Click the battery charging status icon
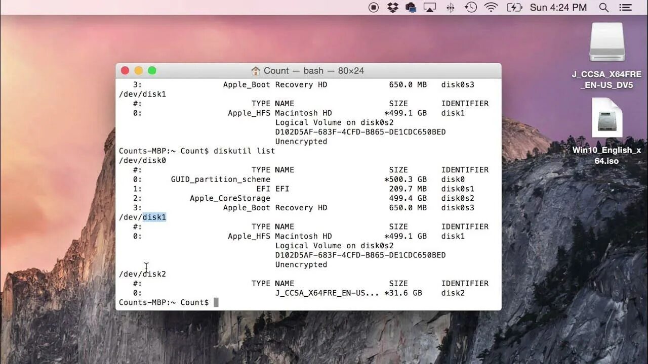The width and height of the screenshot is (648, 364). [x=514, y=7]
